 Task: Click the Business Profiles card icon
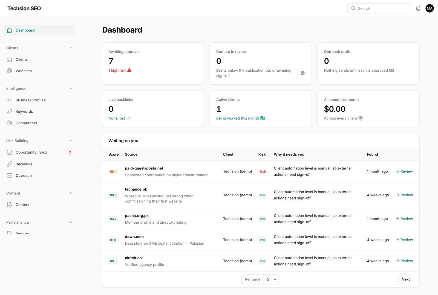[x=9, y=100]
